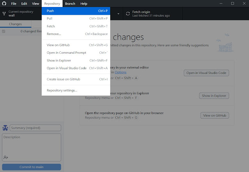249x172 pixels.
Task: Click the Fetch origin sync arrows icon
Action: click(x=128, y=14)
